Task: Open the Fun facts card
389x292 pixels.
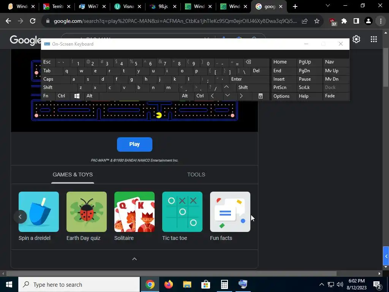Action: (230, 216)
